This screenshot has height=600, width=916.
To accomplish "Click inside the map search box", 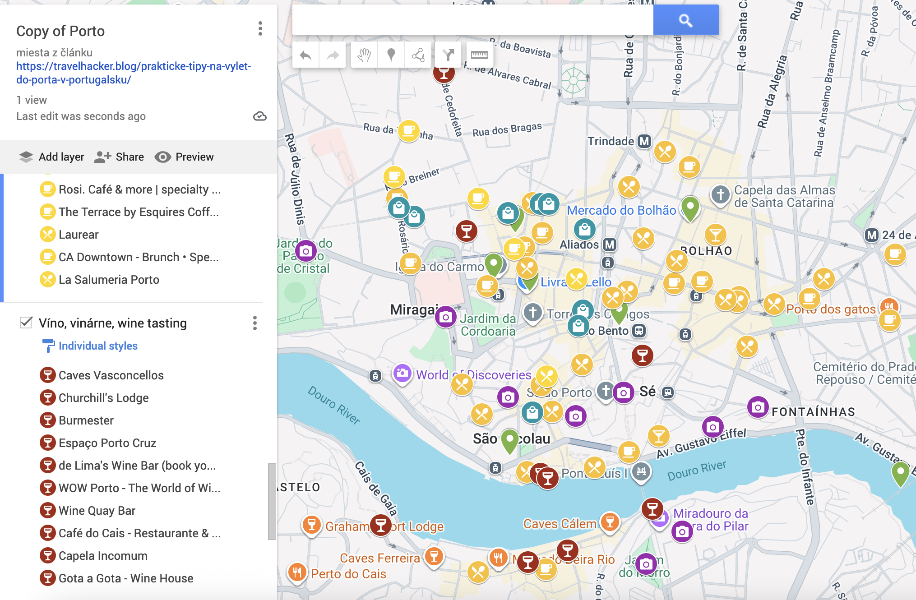I will coord(472,20).
